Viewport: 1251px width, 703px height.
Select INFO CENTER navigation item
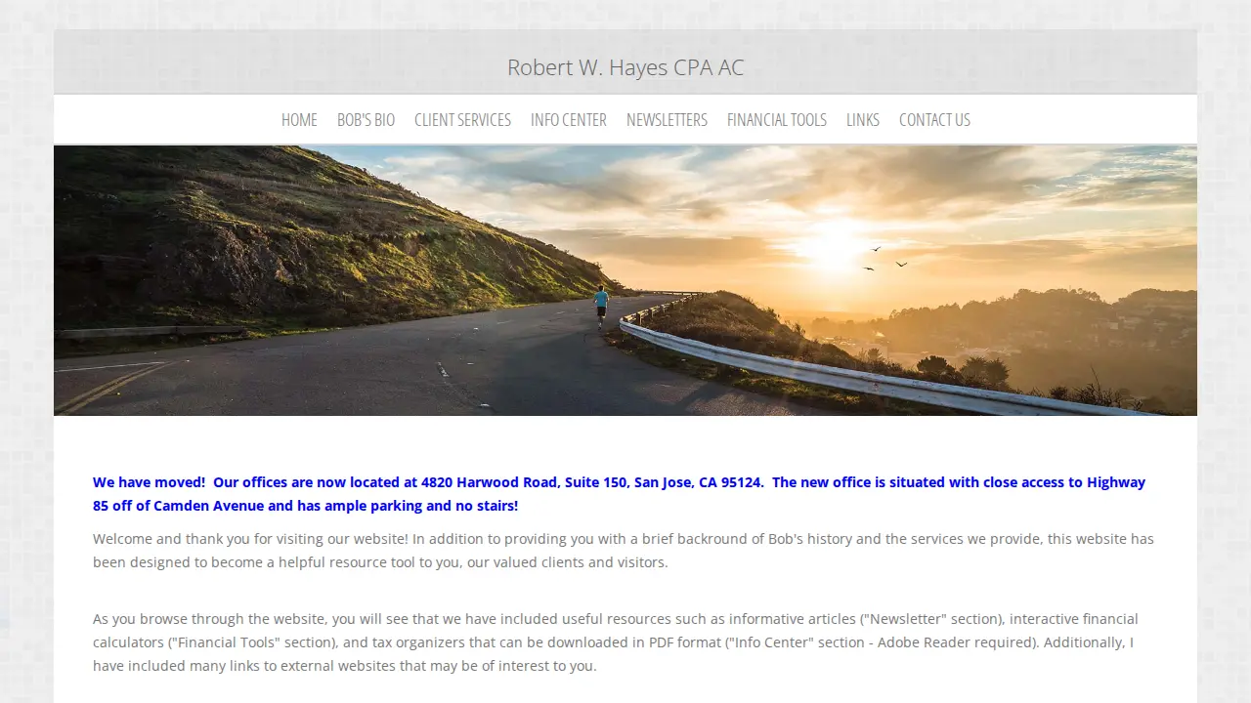569,120
